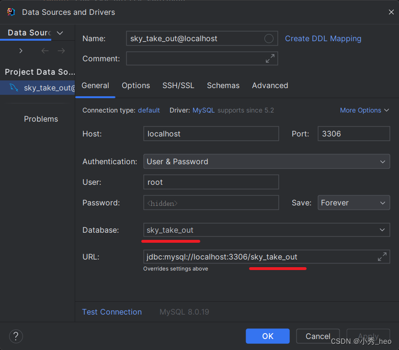
Task: Edit the User field
Action: pyautogui.click(x=211, y=182)
